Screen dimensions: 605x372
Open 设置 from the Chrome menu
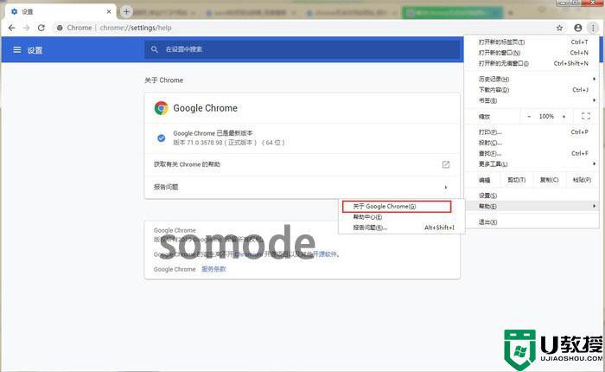coord(532,196)
